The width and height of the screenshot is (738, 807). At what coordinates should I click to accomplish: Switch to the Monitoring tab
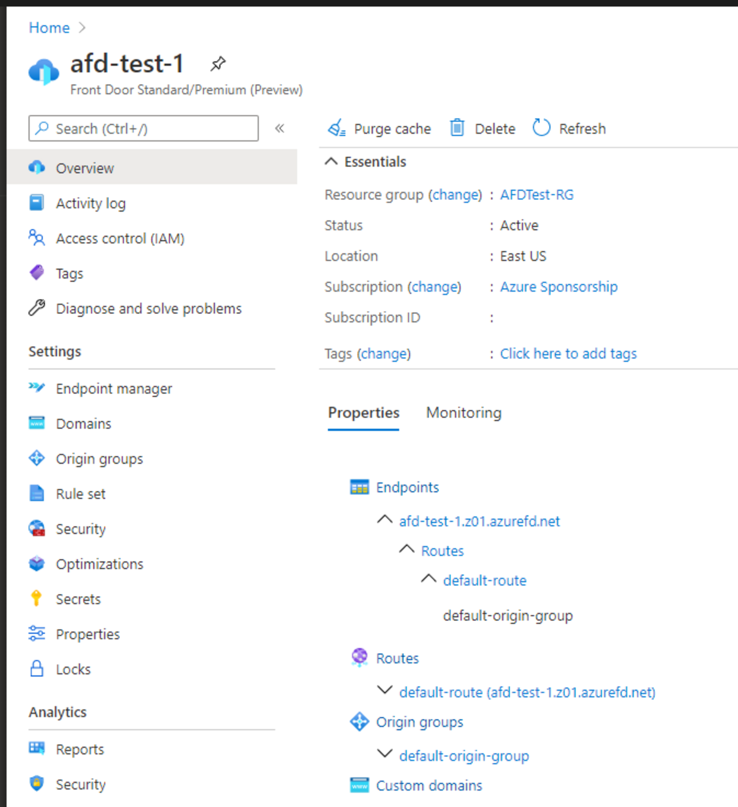point(463,413)
